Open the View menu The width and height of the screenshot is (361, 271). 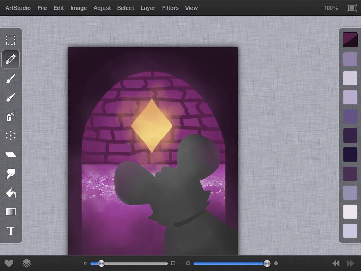(191, 8)
